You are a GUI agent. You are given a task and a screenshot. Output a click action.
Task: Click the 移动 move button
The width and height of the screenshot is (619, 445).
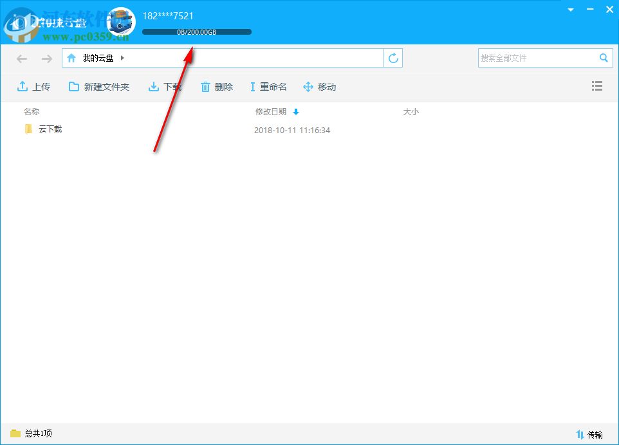[319, 86]
